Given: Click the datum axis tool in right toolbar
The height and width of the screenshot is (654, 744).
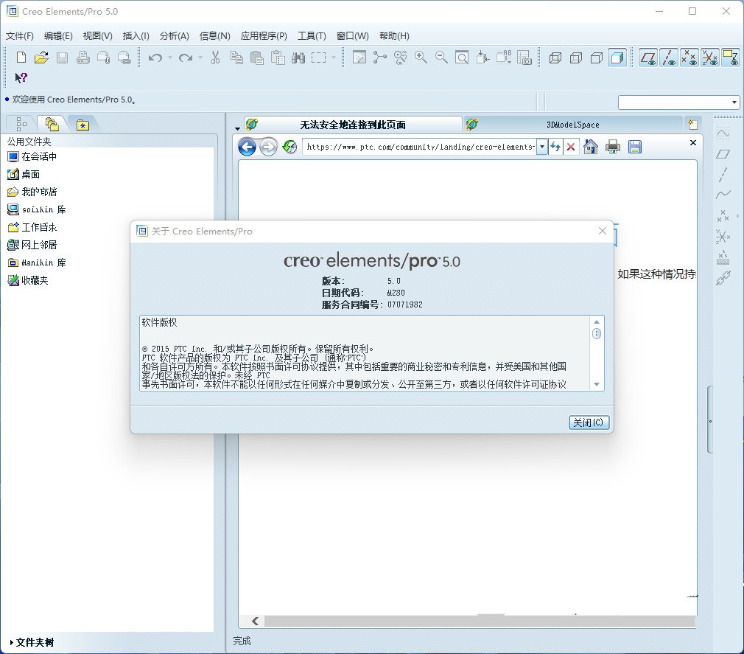Looking at the screenshot, I should (723, 174).
